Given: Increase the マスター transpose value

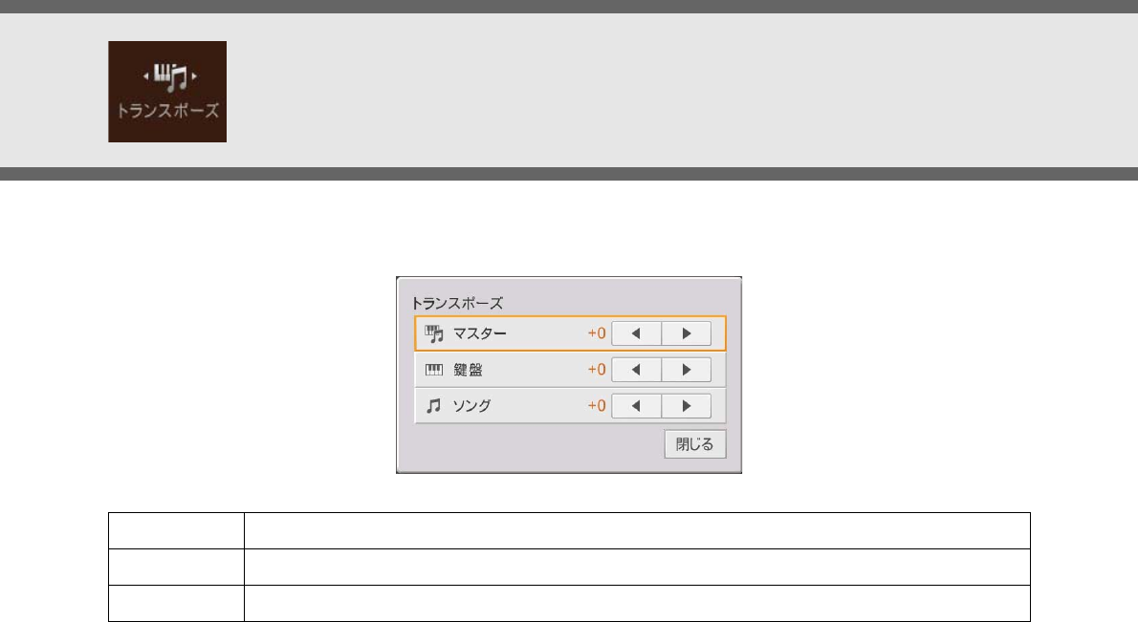Looking at the screenshot, I should coord(687,333).
